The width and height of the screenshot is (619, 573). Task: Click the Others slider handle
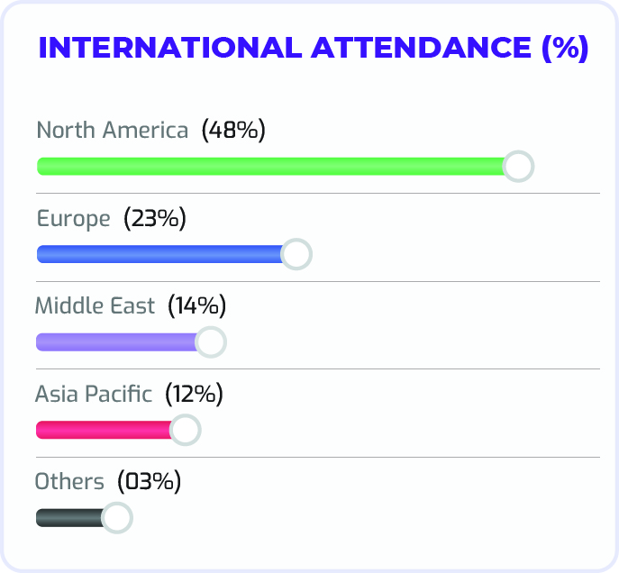[x=117, y=518]
